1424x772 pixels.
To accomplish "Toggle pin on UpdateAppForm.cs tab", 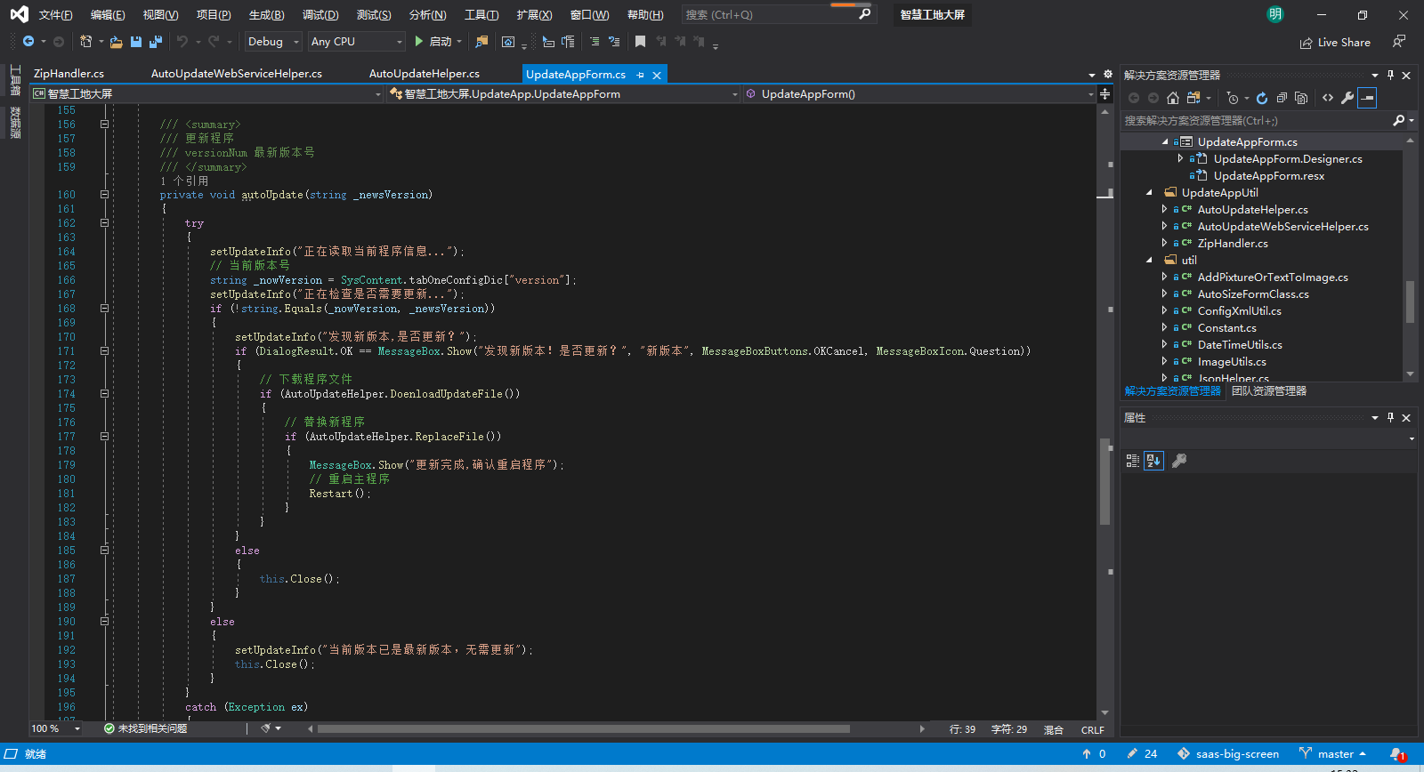I will point(640,76).
